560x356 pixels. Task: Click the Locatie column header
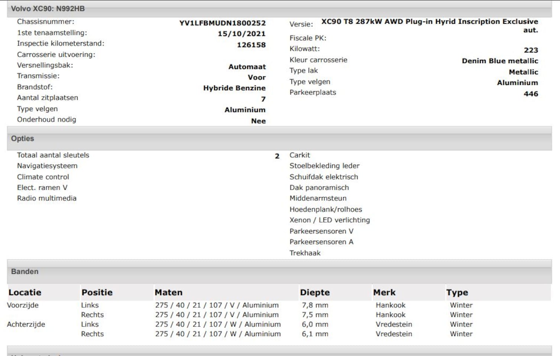(x=25, y=293)
